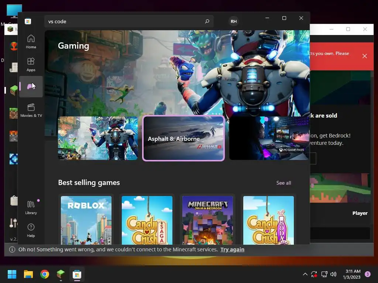The height and width of the screenshot is (283, 378).
Task: Open Home in Microsoft Store sidebar
Action: point(31,42)
